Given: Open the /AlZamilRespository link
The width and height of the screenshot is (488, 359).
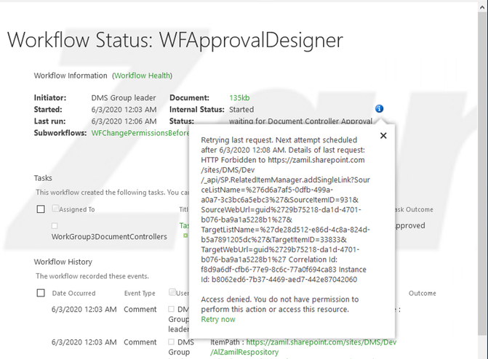Looking at the screenshot, I should (x=244, y=352).
